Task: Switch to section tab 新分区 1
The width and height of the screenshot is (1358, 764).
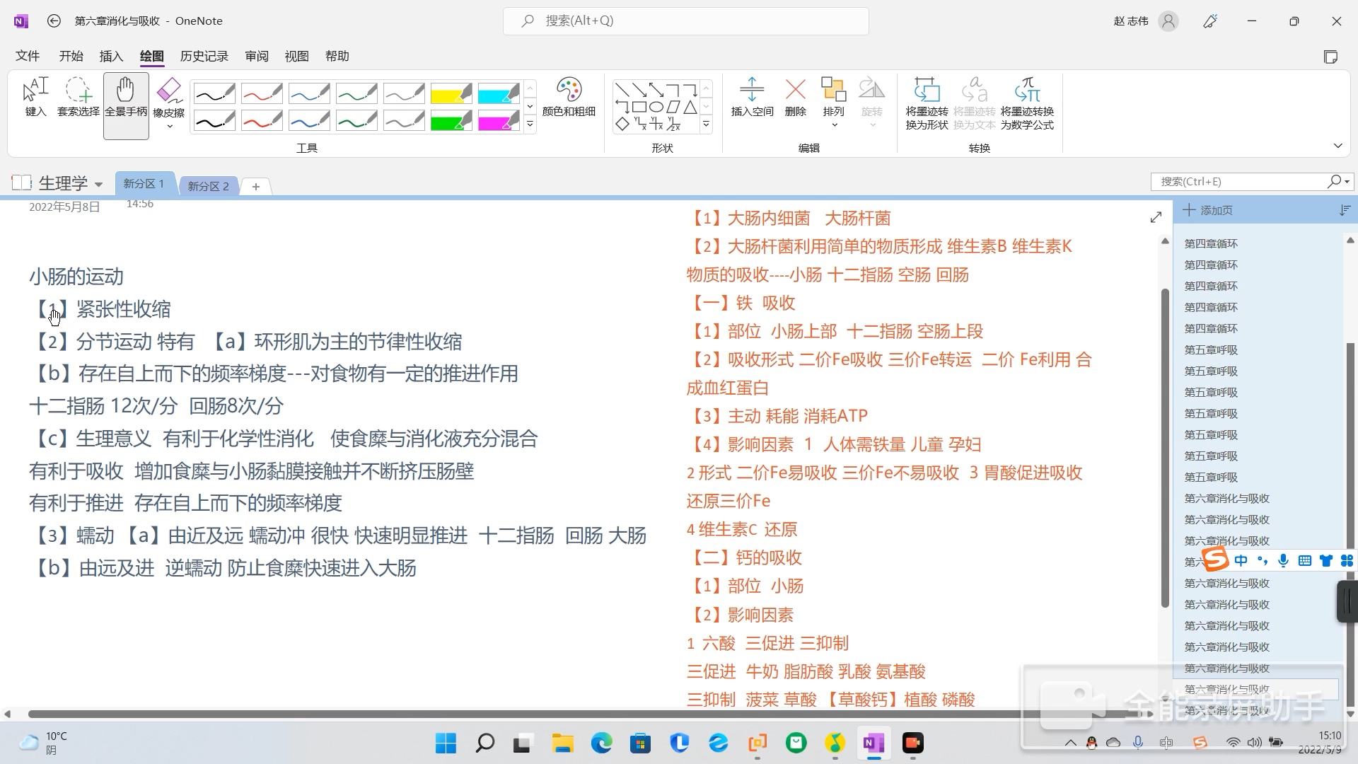Action: click(144, 183)
